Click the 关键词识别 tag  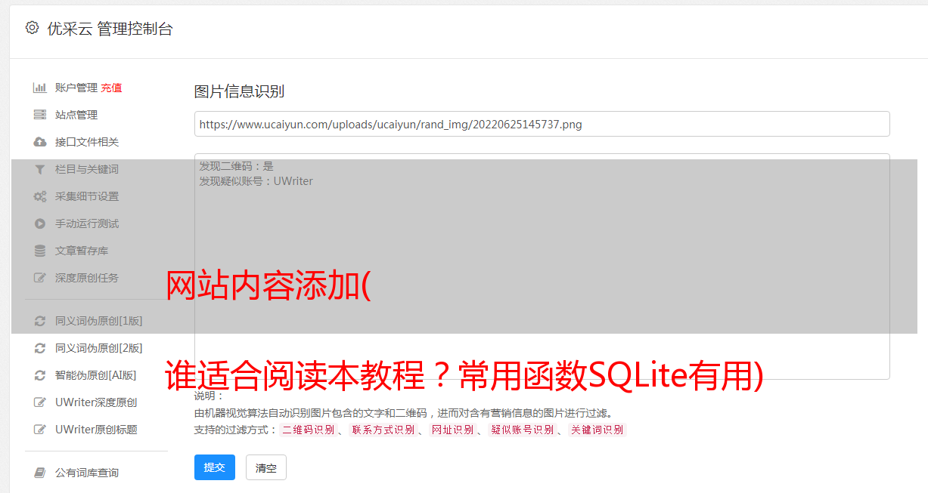point(597,430)
